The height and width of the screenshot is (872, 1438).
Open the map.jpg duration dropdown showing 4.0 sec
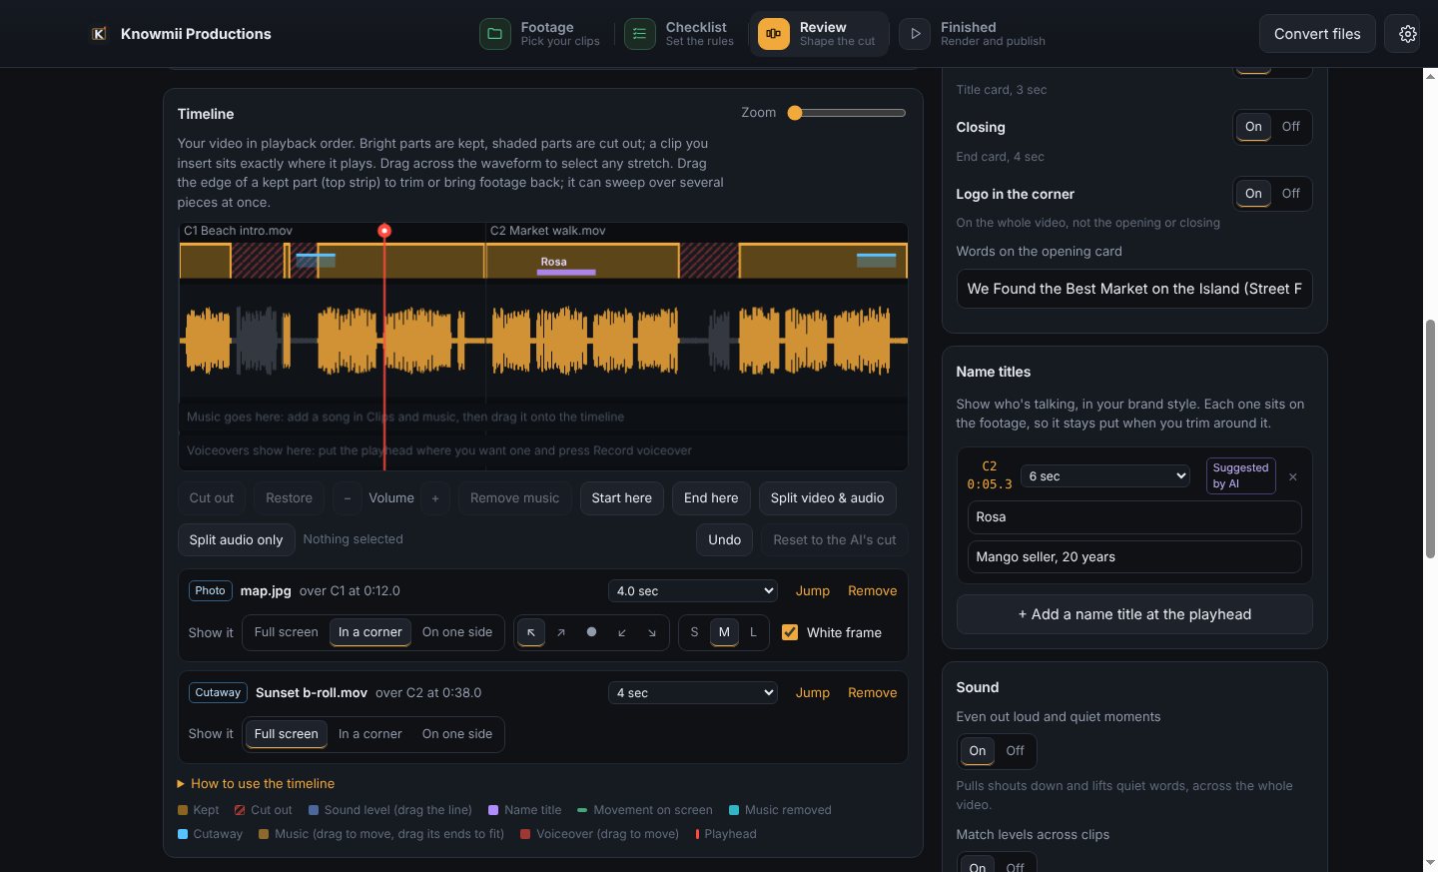(x=693, y=591)
